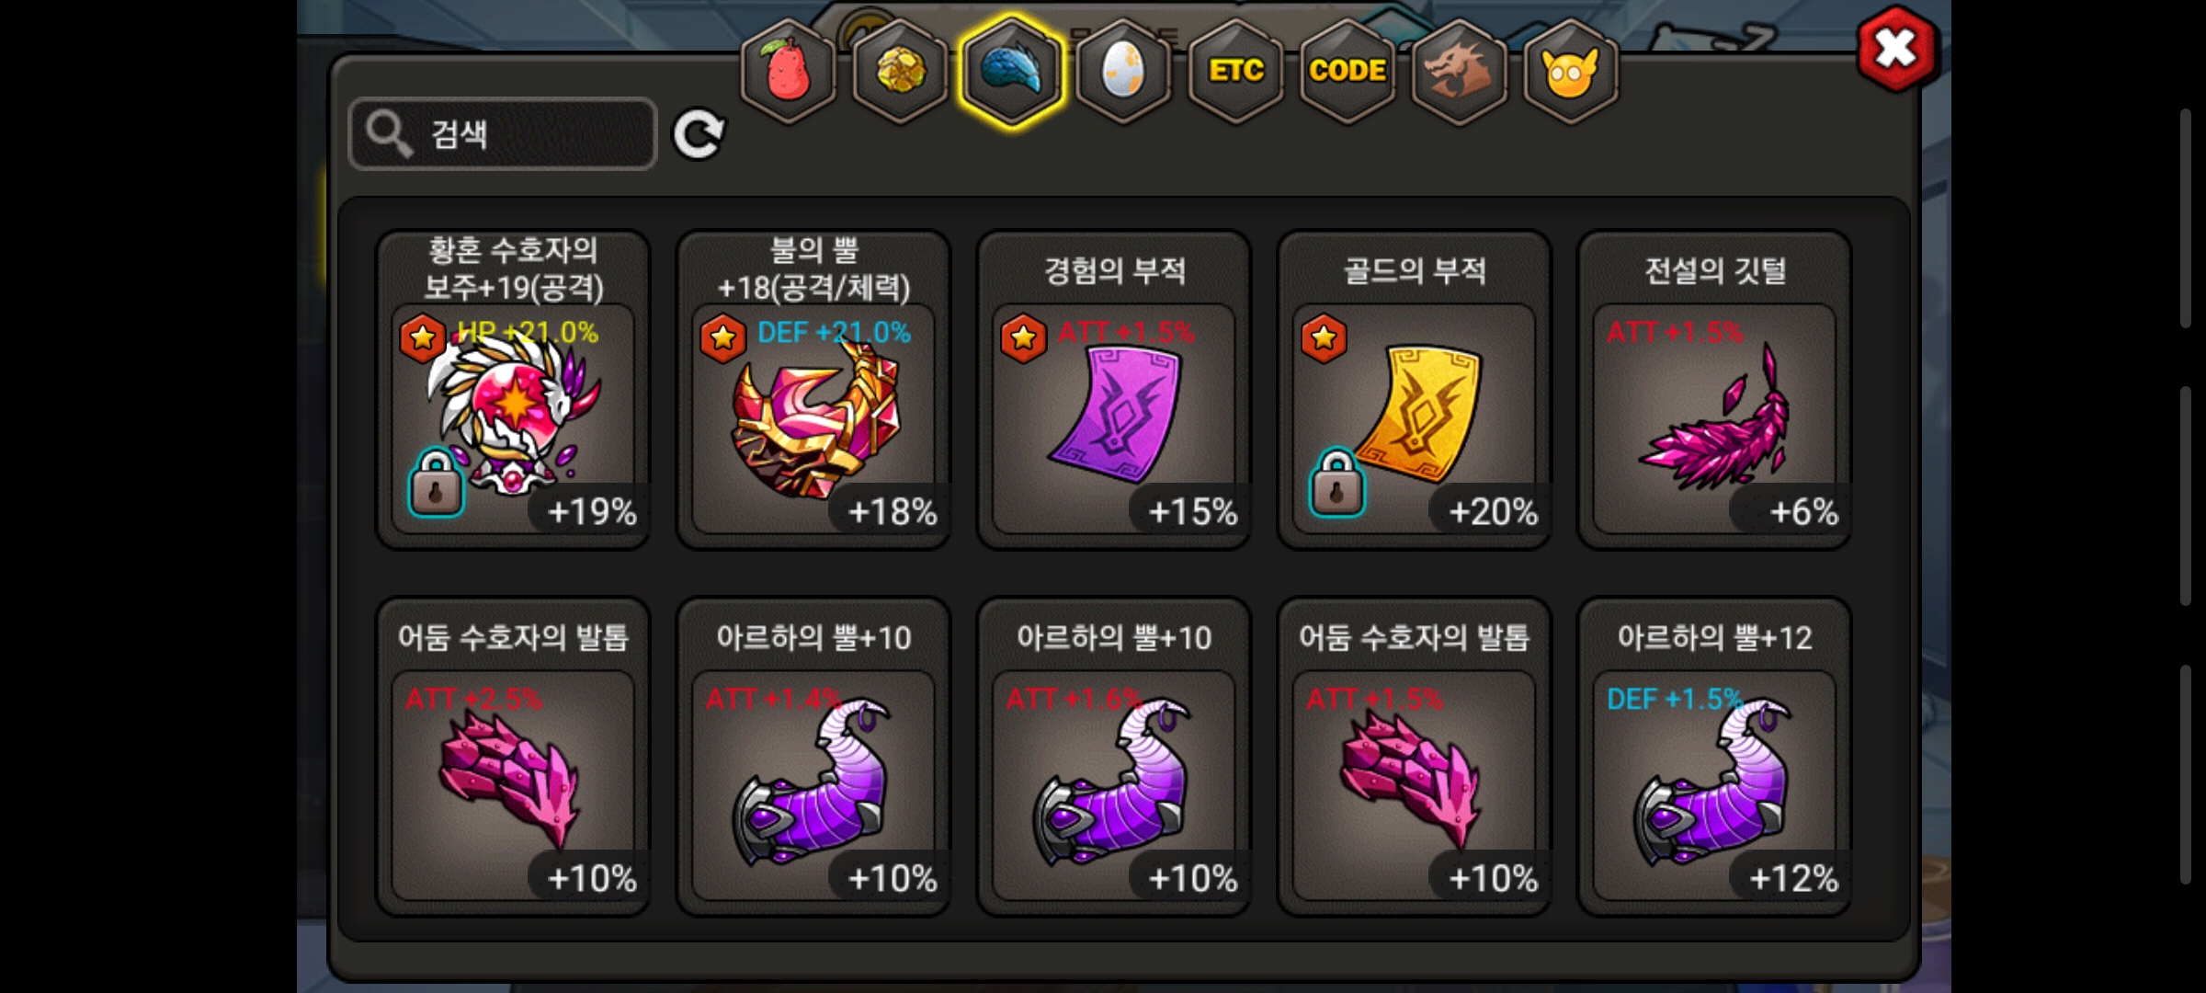Open the yellow horned mask category icon
The image size is (2206, 993).
(1571, 71)
